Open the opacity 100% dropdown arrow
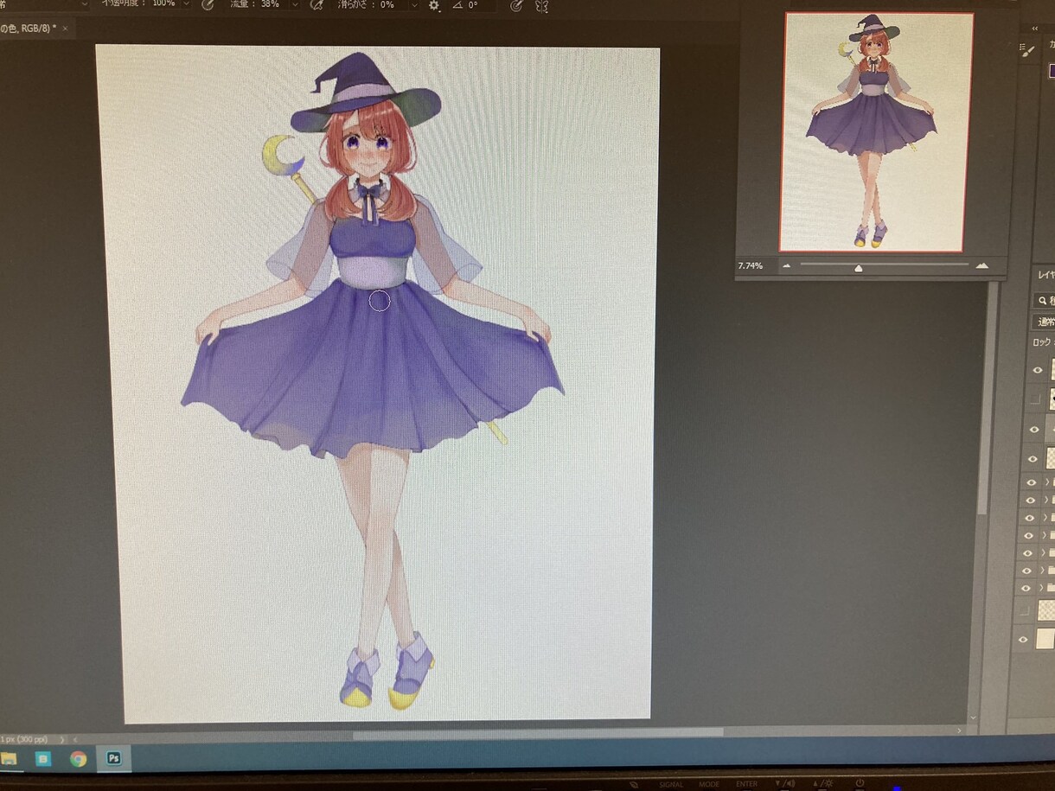Viewport: 1055px width, 791px height. tap(184, 4)
